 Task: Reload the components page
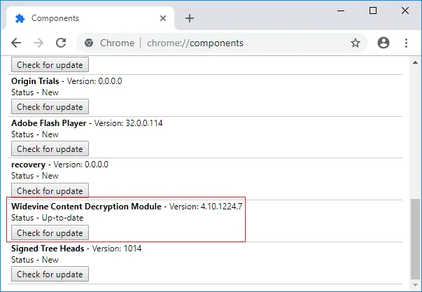click(61, 43)
